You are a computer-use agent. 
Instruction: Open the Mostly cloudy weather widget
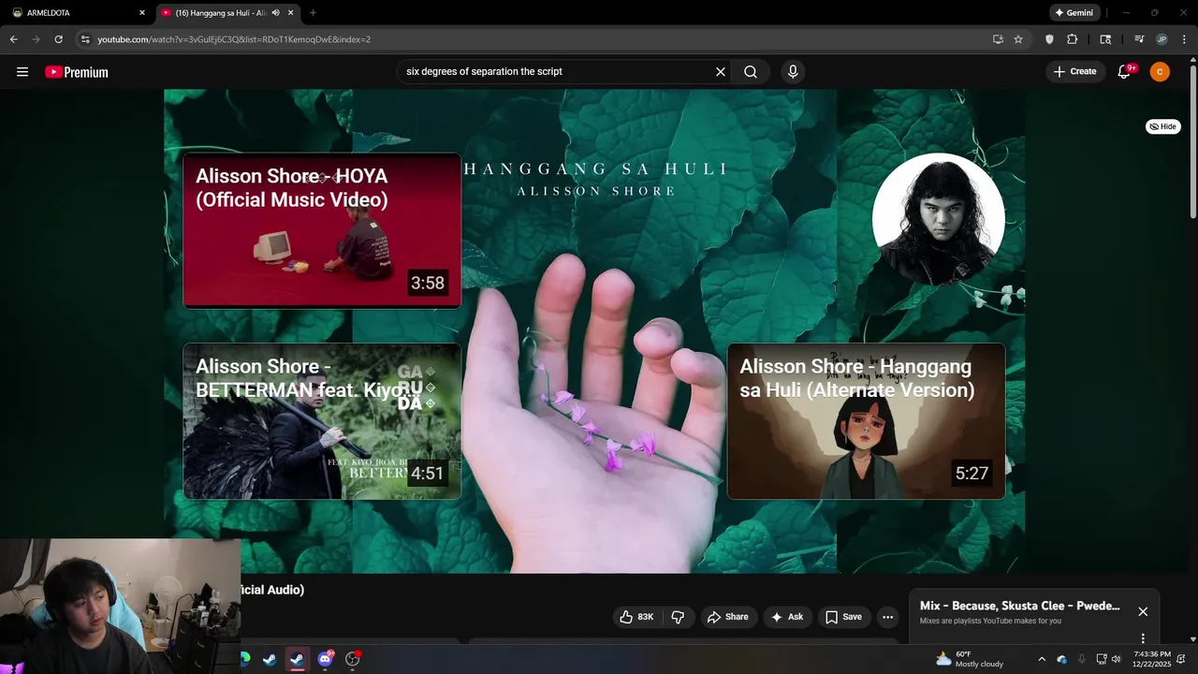[970, 659]
